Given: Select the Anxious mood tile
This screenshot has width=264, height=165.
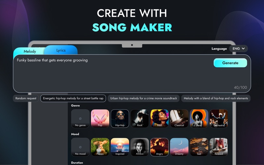Looking at the screenshot, I should [140, 147].
